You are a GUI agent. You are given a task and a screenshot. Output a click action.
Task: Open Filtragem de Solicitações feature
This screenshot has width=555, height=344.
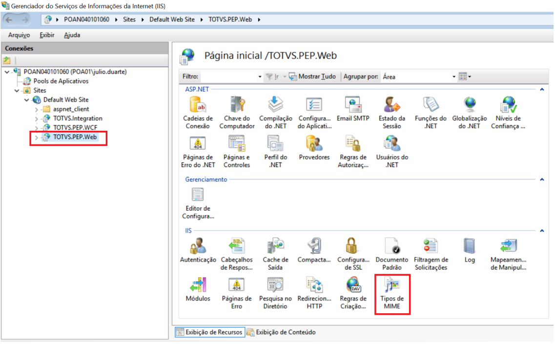point(431,254)
